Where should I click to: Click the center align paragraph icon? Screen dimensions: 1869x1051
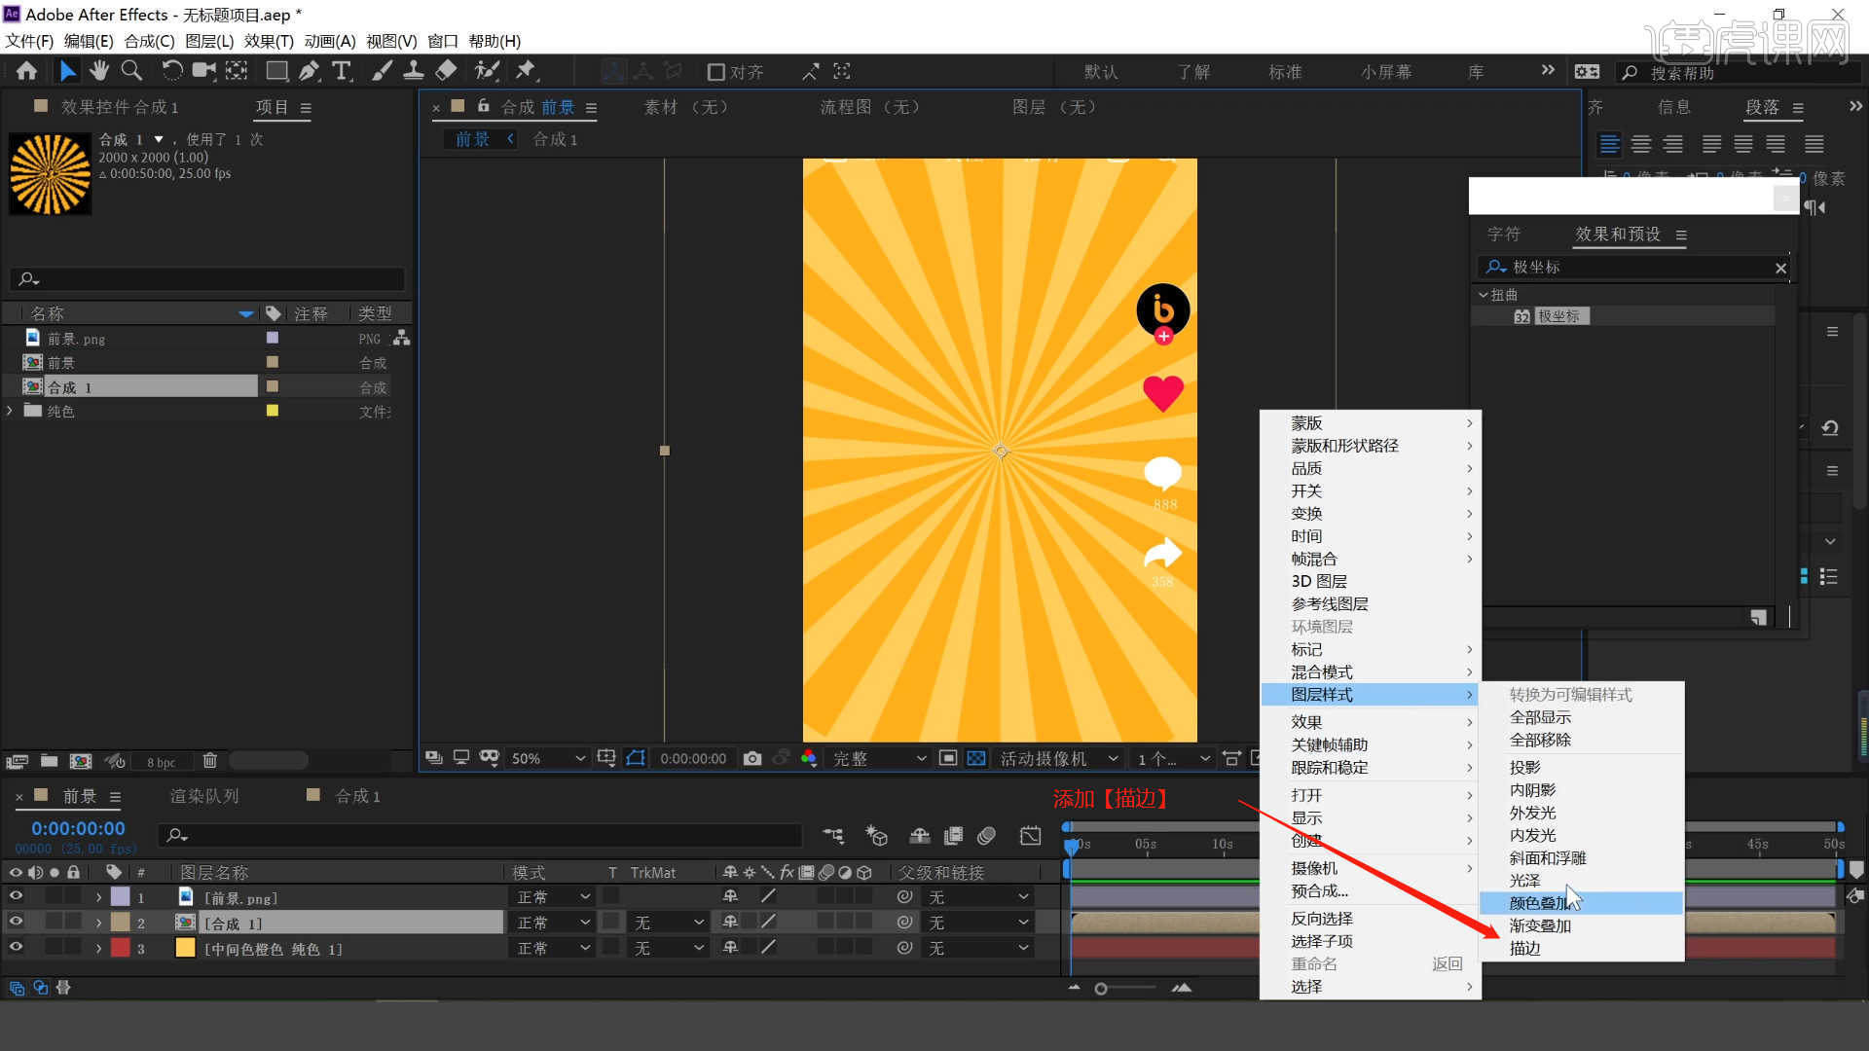[1641, 144]
